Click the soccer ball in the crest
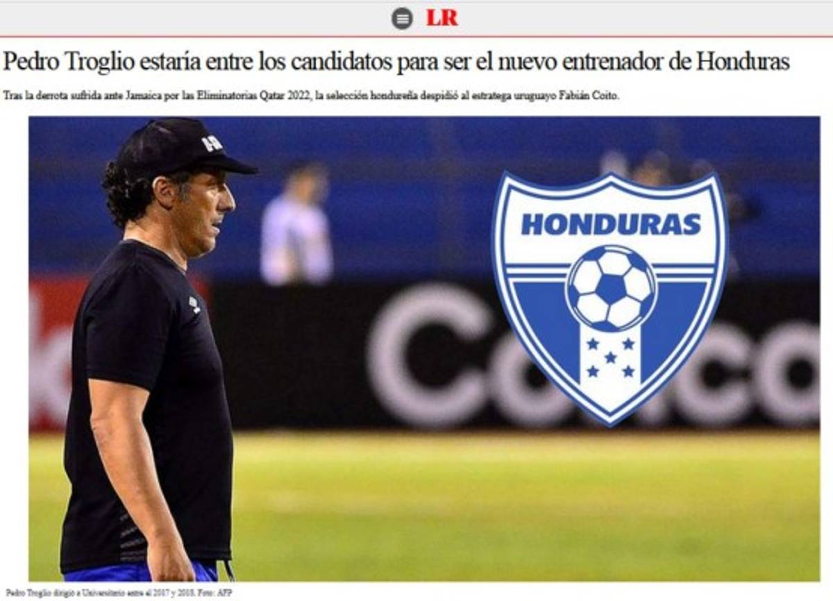Screen dimensions: 833x601 pos(611,287)
